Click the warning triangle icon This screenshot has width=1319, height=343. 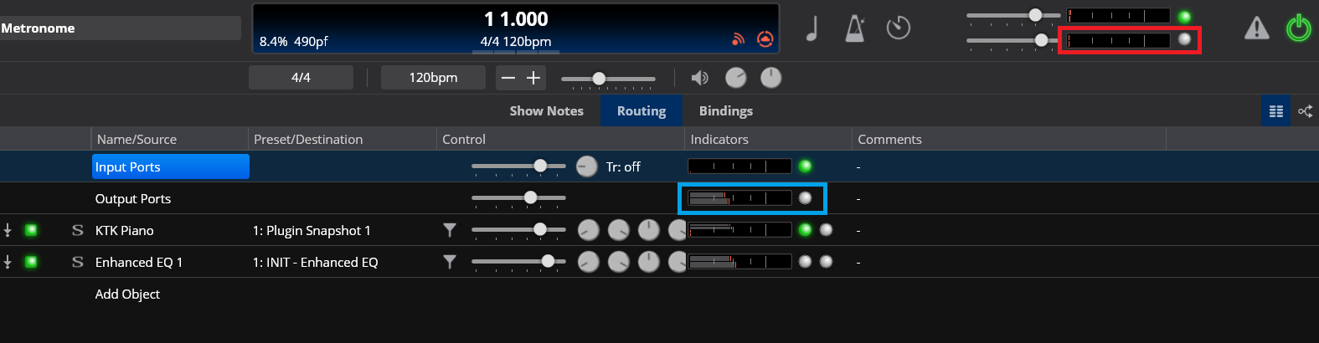pos(1256,28)
